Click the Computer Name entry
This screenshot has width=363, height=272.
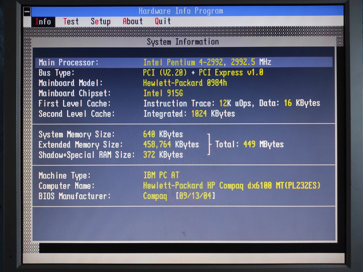[x=184, y=186]
